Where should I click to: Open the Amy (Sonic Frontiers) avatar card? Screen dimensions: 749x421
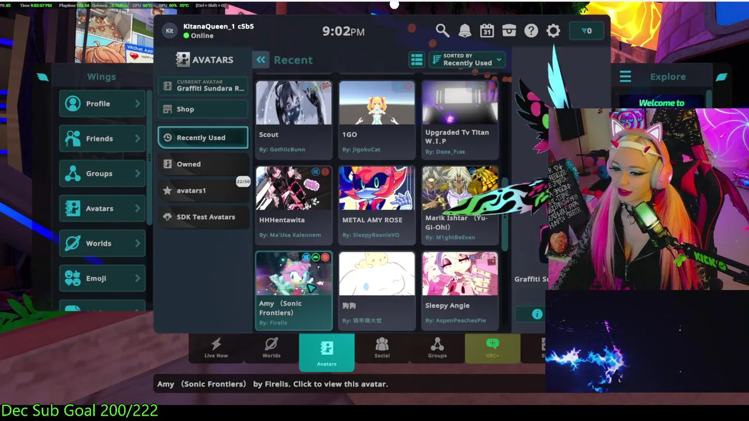294,291
